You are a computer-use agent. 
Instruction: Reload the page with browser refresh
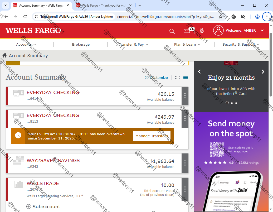click(25, 17)
